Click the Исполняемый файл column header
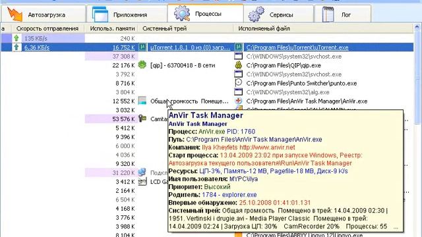422x237 pixels. point(323,28)
